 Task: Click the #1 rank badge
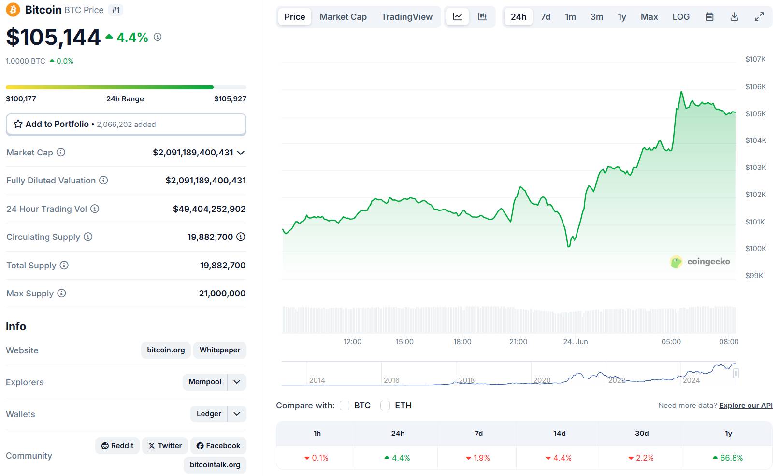116,10
